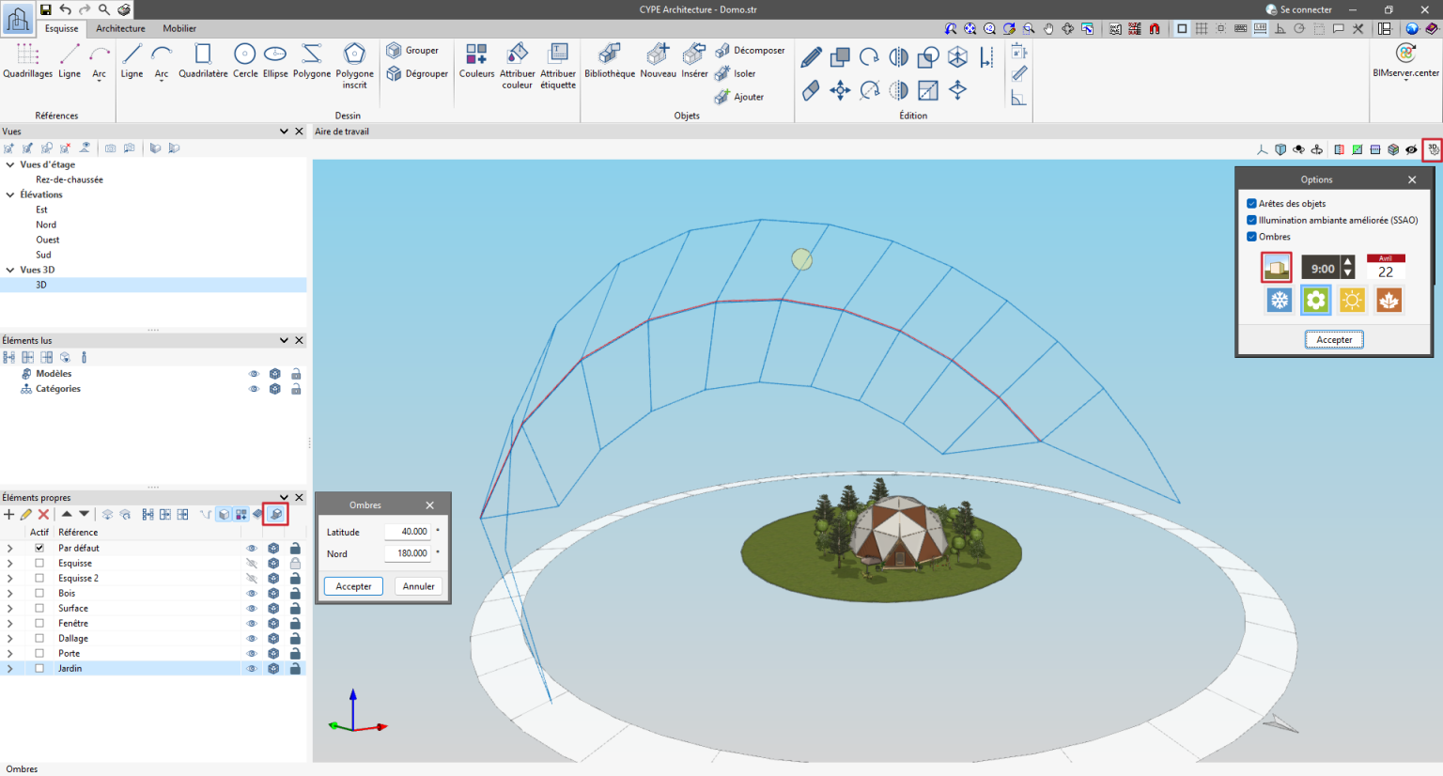1443x776 pixels.
Task: Switch to the Architecture ribbon tab
Action: pyautogui.click(x=120, y=28)
